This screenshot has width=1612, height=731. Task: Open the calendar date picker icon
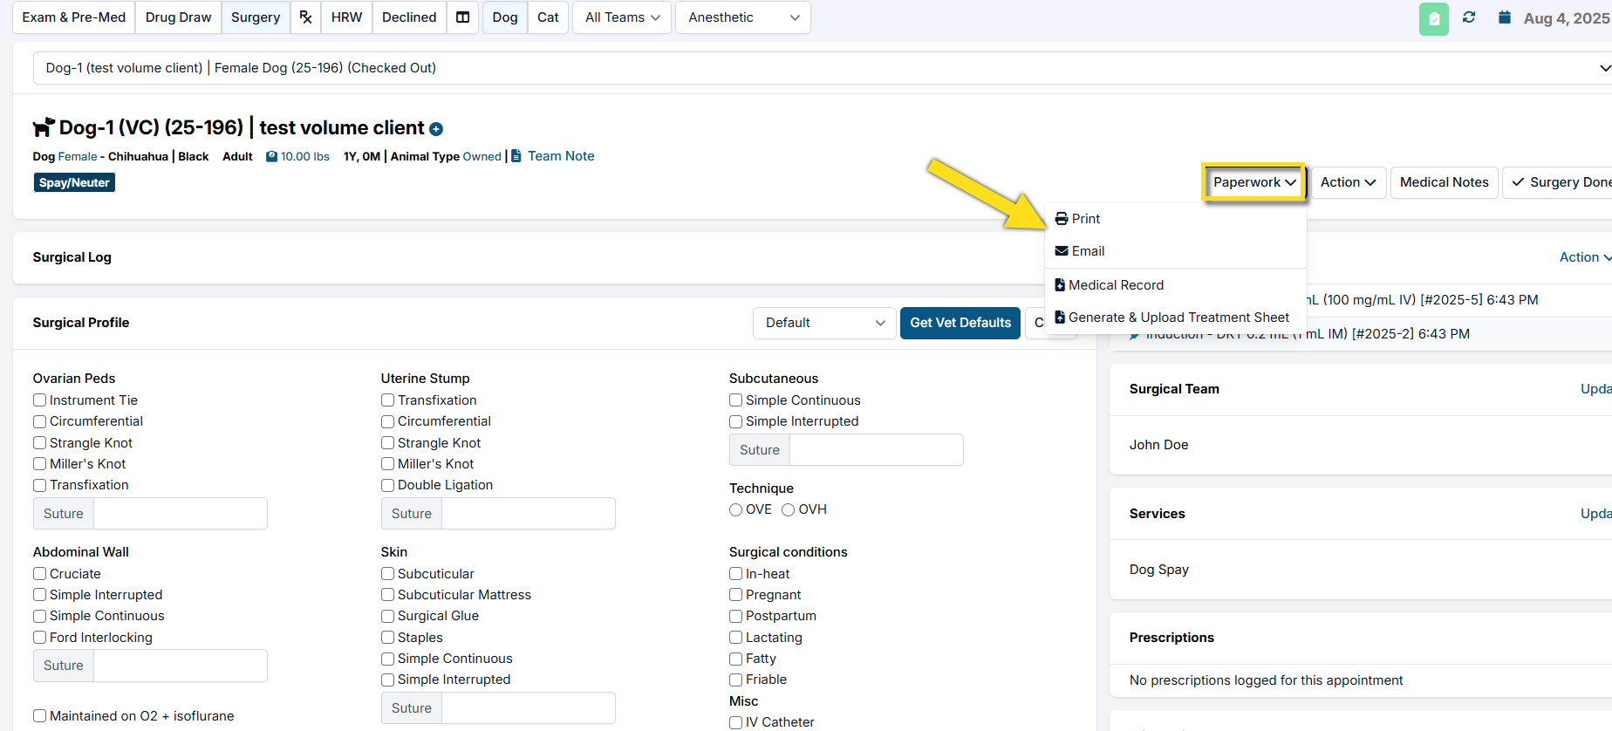(x=1505, y=17)
